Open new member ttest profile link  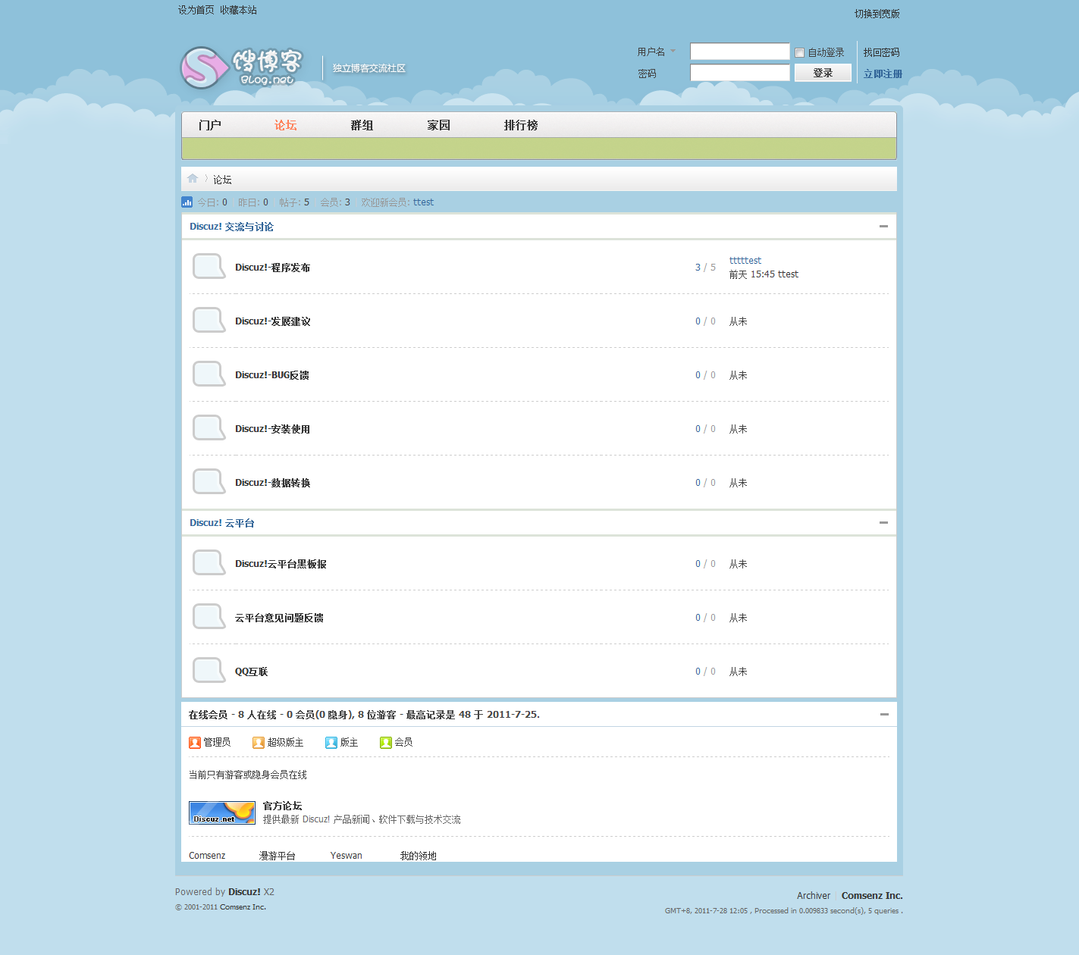click(424, 202)
